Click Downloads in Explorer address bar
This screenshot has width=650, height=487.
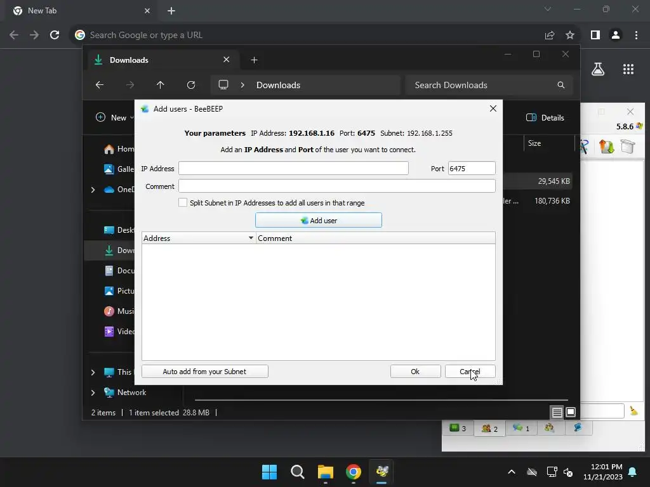pos(278,85)
